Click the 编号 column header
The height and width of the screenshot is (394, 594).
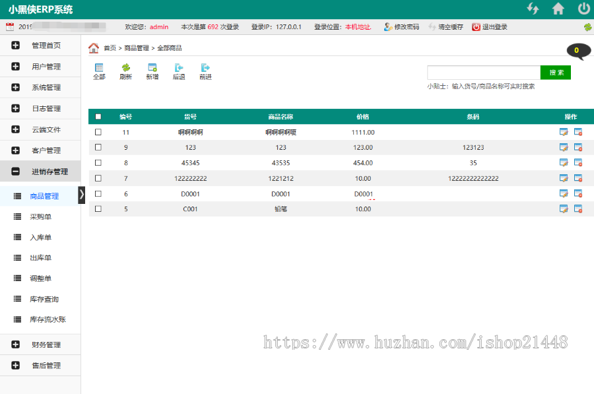click(126, 117)
